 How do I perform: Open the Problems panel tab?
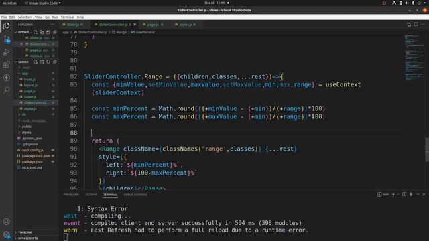click(71, 195)
